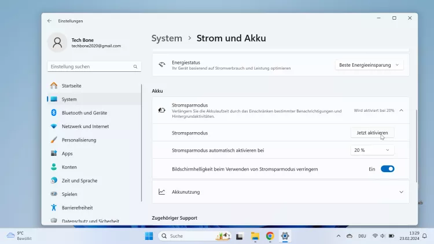
Task: Toggle the Bildschirmhelligkeit verringern switch off
Action: tap(388, 169)
